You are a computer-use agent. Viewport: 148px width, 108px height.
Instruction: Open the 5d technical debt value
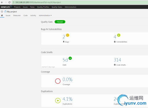click(65, 60)
